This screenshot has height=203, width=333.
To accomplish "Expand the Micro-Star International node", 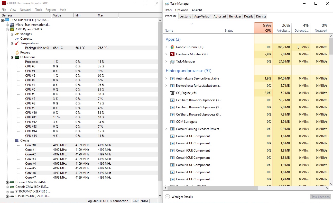I will (x=7, y=25).
